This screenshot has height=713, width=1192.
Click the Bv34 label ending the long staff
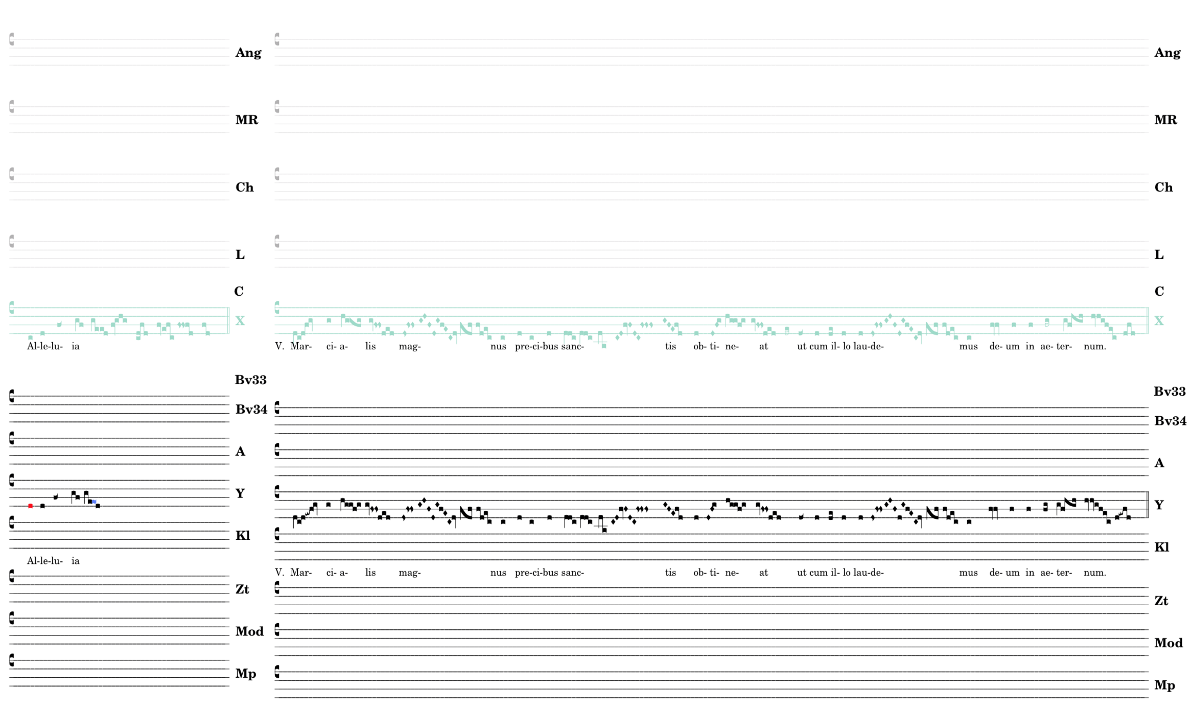pos(1170,421)
